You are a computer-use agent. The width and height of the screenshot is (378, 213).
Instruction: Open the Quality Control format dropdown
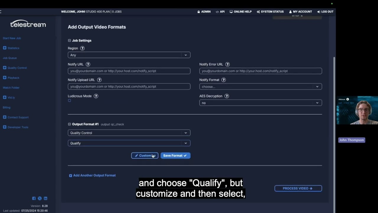[129, 133]
